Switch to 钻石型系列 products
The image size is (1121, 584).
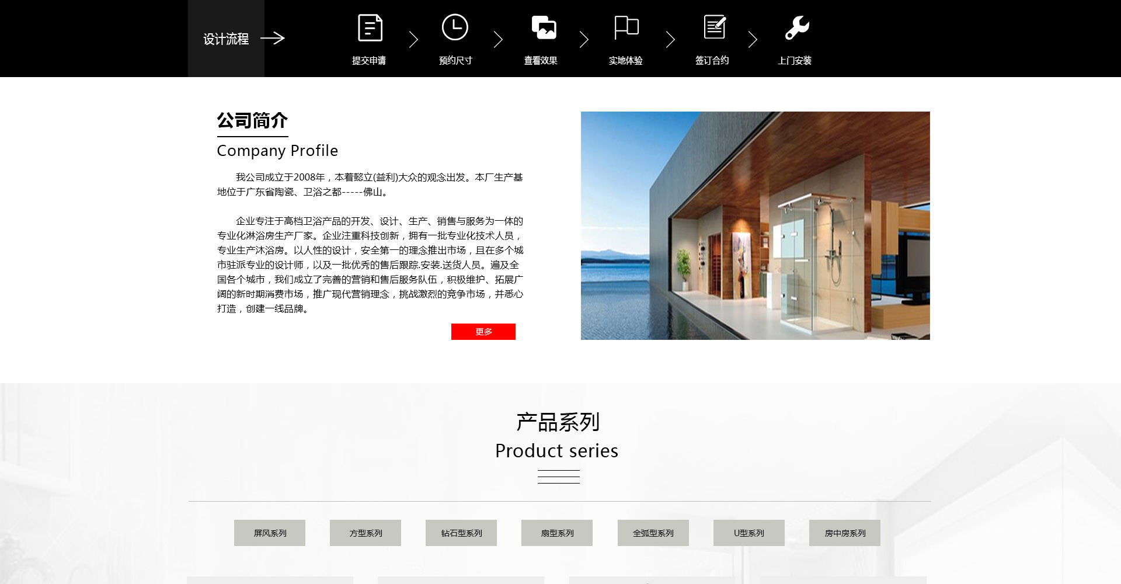pyautogui.click(x=461, y=533)
